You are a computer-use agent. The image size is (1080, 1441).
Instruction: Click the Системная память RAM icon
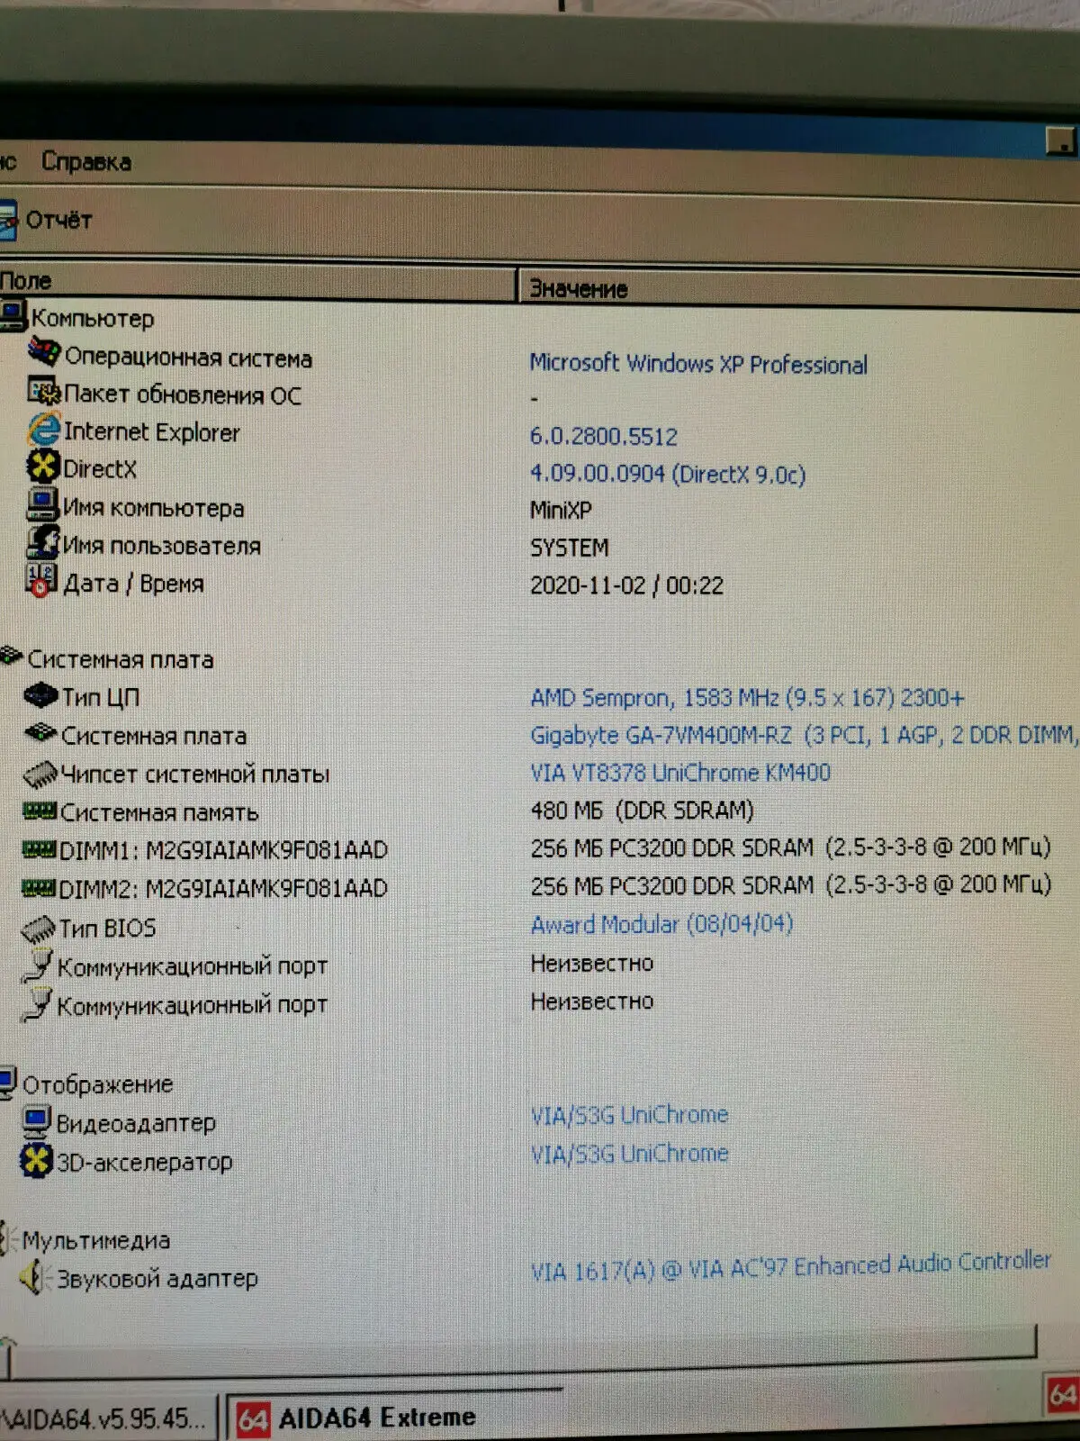click(40, 811)
